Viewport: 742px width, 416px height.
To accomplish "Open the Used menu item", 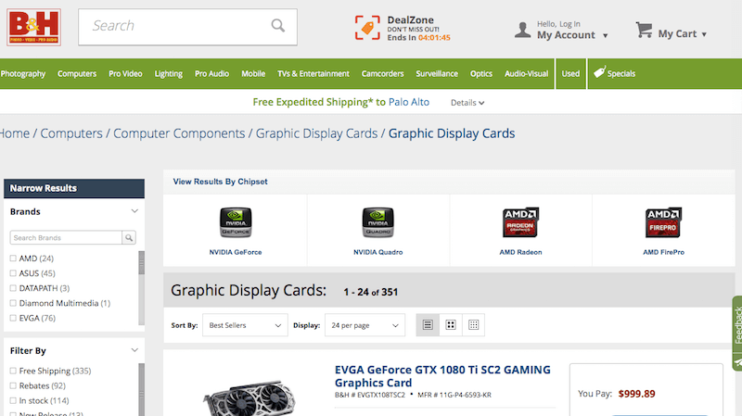I will coord(570,74).
